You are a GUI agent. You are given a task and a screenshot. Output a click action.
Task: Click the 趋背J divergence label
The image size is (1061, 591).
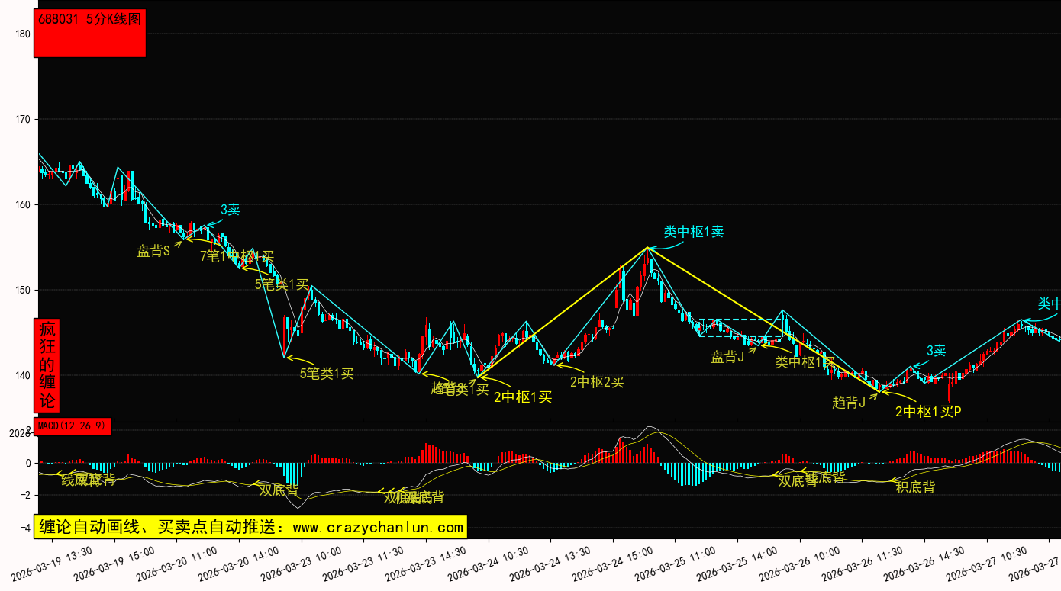(x=849, y=403)
